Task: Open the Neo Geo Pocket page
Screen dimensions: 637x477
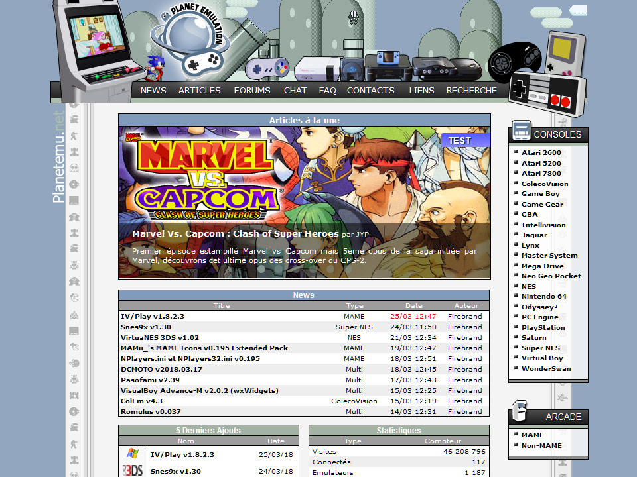Action: click(551, 276)
